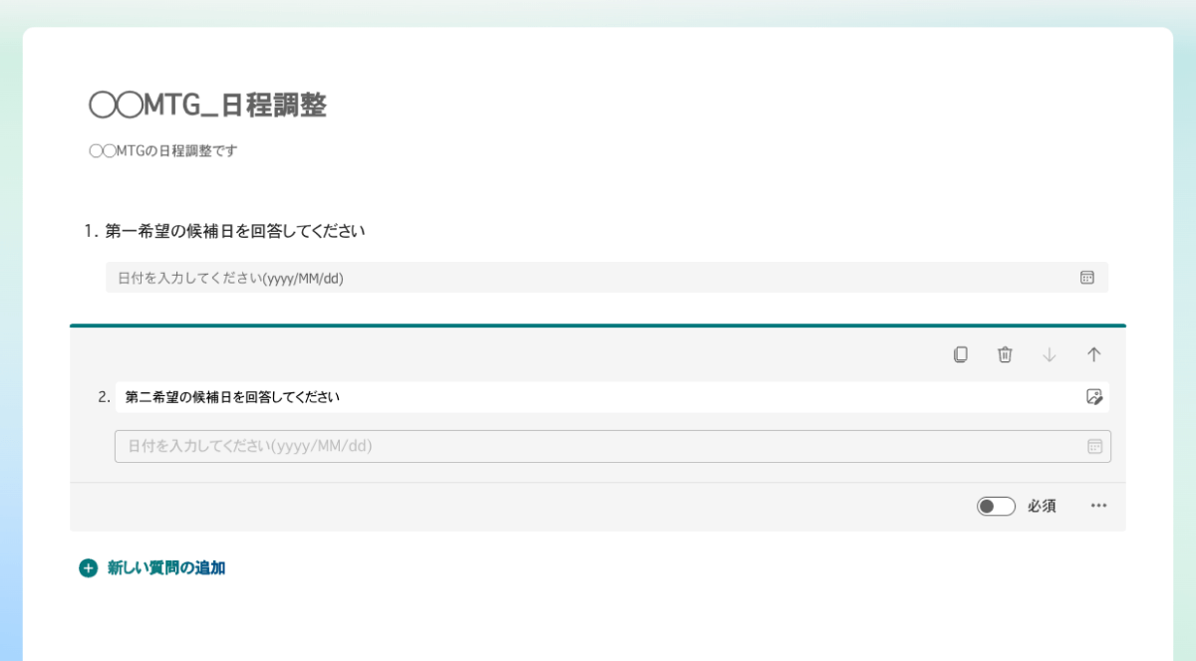
Task: Copy question 2 with the duplicate icon
Action: point(960,354)
